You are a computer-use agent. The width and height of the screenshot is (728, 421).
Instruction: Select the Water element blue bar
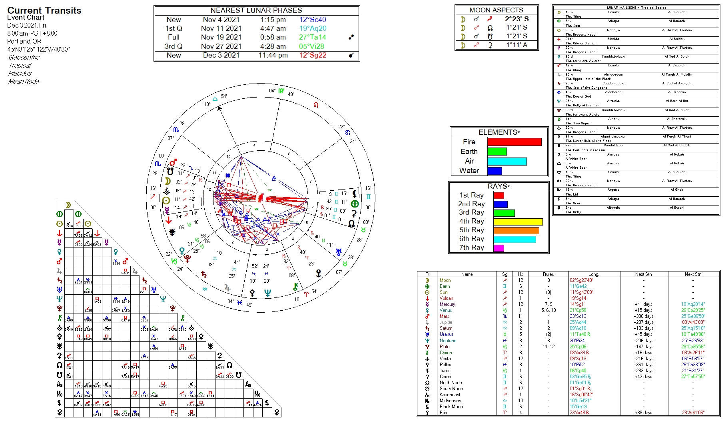point(495,171)
